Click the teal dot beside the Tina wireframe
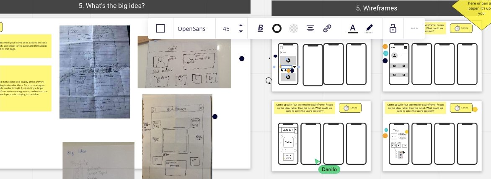Viewport: 491px width, 179px height. coord(386,130)
